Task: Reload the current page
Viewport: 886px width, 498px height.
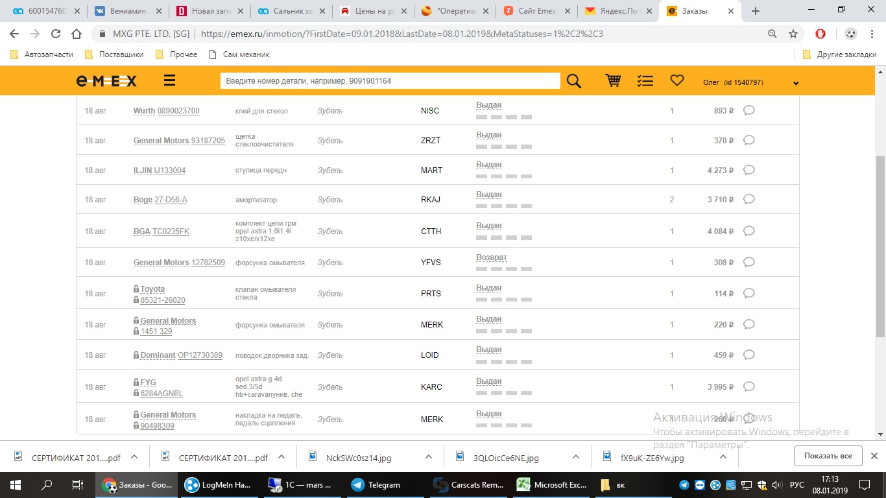Action: tap(56, 34)
